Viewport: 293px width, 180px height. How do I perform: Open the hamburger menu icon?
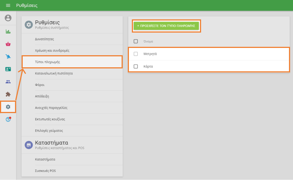(x=8, y=5)
